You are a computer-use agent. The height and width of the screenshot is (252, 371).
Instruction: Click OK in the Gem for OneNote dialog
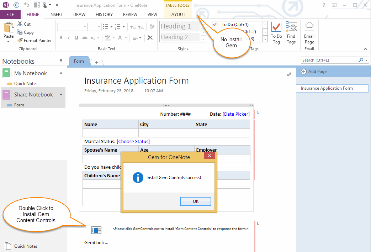click(196, 201)
